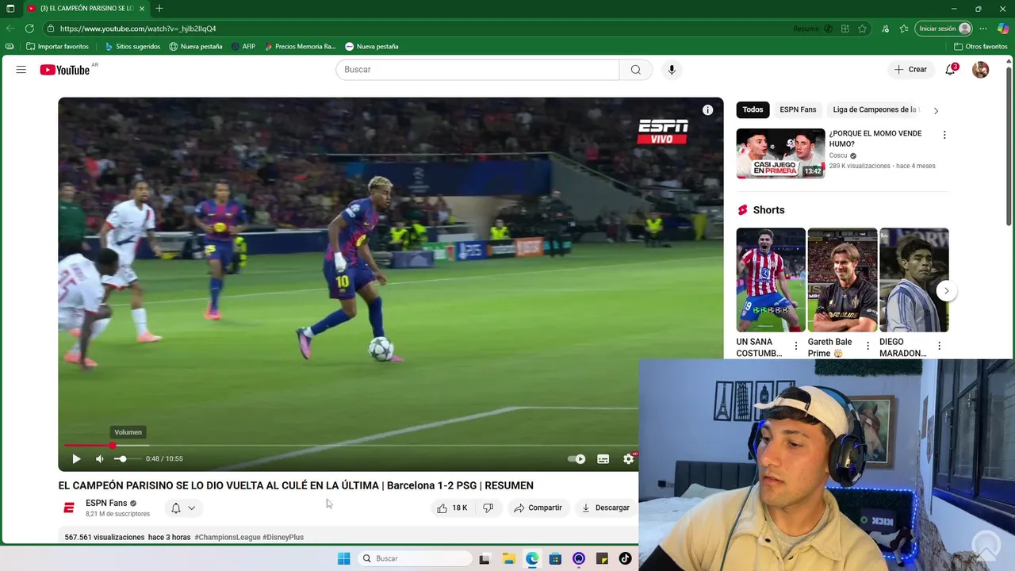Open Task View on taskbar
This screenshot has width=1015, height=571.
485,558
